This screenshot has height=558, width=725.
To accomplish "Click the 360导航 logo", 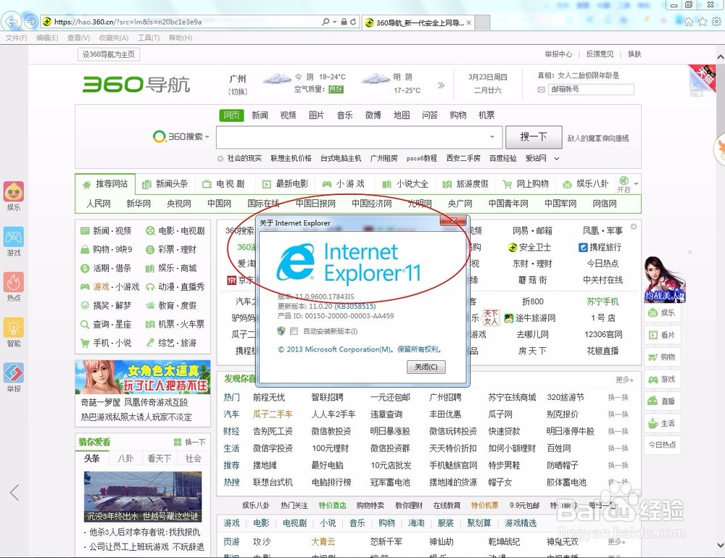I will [136, 85].
